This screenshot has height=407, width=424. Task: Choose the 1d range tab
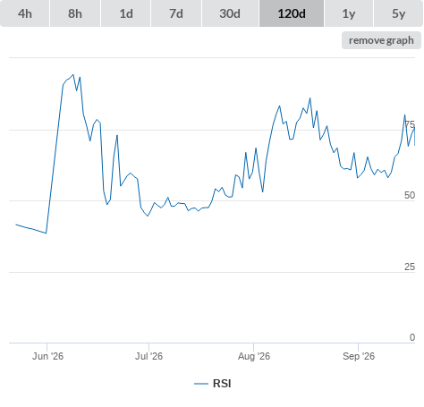(126, 13)
